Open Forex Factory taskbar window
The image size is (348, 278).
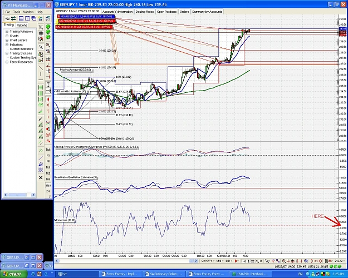tap(120, 274)
